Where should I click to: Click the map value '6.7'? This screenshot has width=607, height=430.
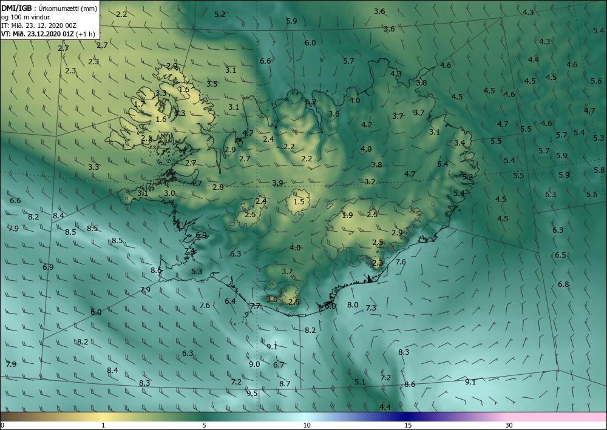279,364
